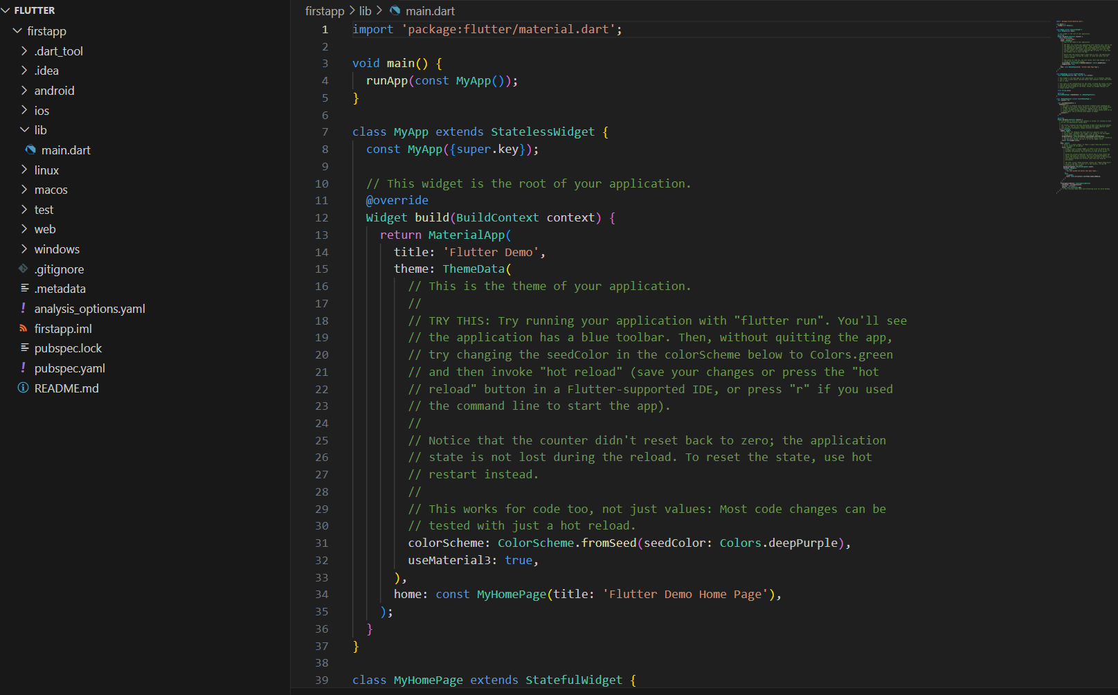Click the Dart icon beside main.dart in explorer
Image resolution: width=1118 pixels, height=695 pixels.
tap(30, 150)
